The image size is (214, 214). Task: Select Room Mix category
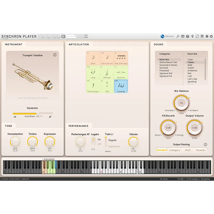pyautogui.click(x=169, y=59)
